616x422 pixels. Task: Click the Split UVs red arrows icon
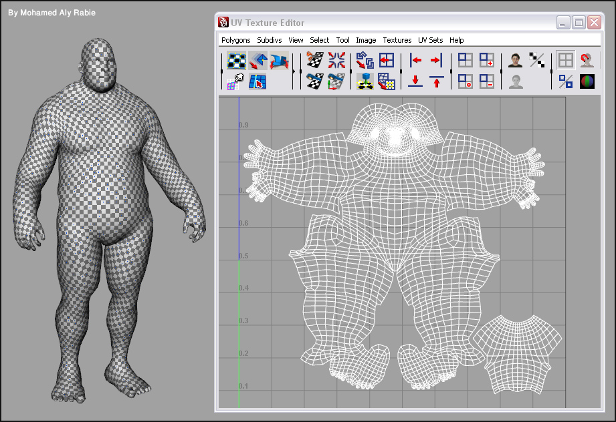point(336,60)
